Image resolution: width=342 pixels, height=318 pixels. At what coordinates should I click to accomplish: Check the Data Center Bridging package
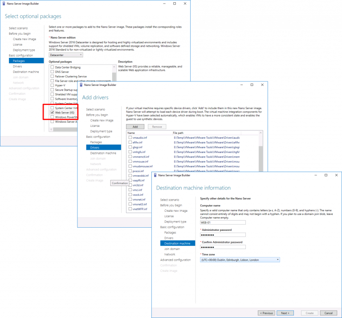52,67
